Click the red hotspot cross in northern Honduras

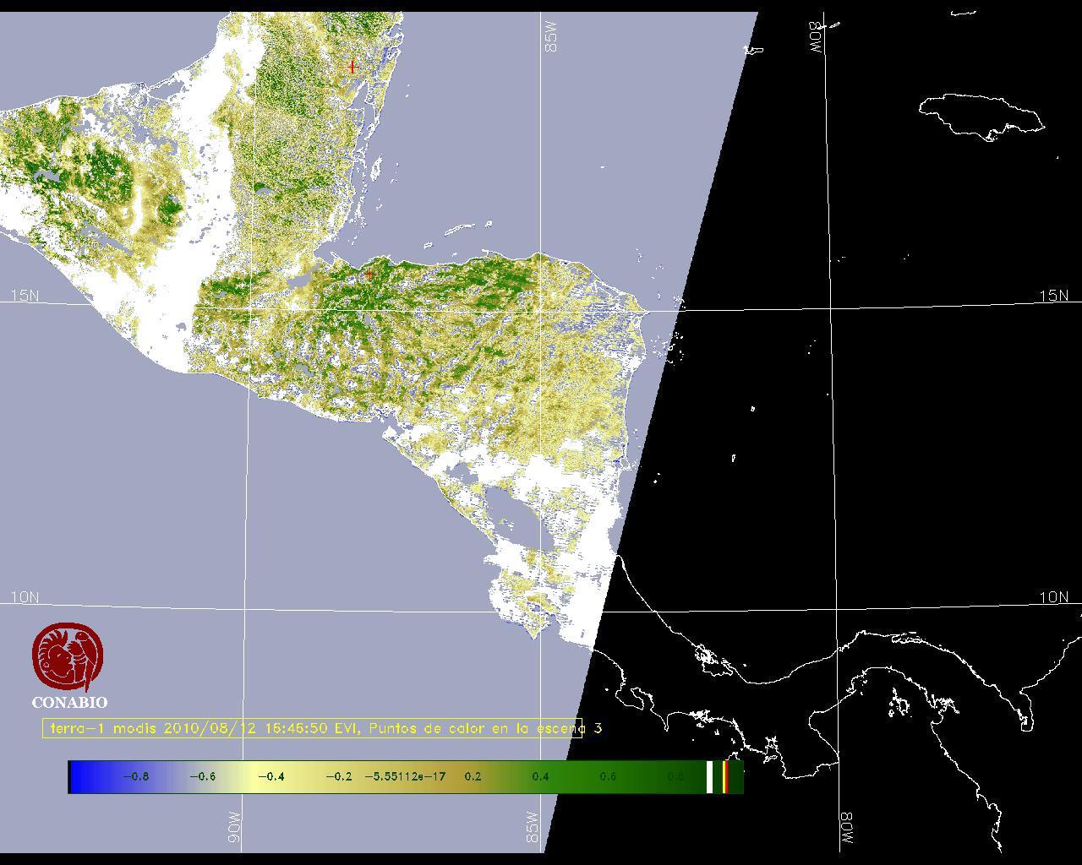click(369, 274)
